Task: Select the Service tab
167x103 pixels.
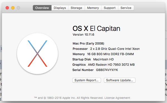Action: [126, 8]
